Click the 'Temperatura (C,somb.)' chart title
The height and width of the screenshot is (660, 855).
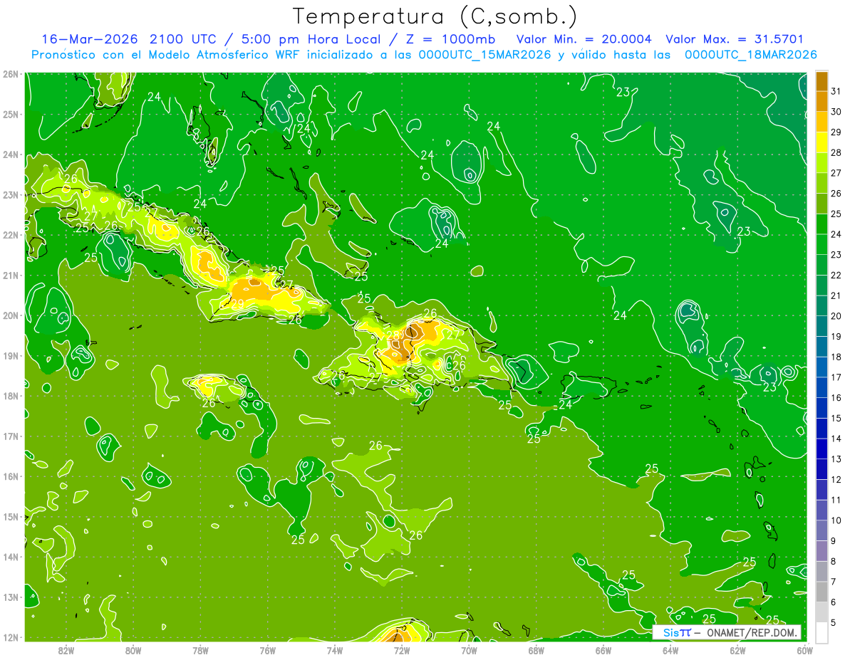pyautogui.click(x=435, y=16)
